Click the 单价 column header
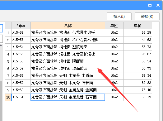 tap(138, 26)
